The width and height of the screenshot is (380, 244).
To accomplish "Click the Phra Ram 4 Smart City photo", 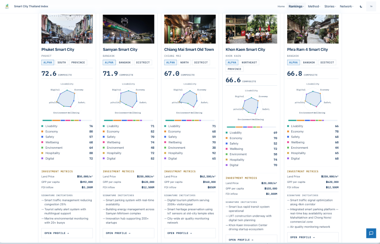I will click(x=312, y=29).
